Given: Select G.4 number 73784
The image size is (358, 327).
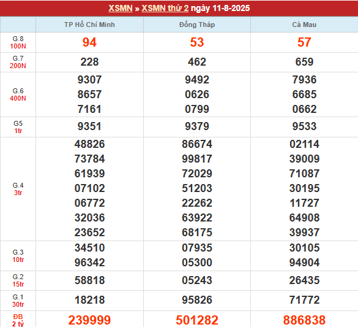Looking at the screenshot, I should click(x=89, y=159).
